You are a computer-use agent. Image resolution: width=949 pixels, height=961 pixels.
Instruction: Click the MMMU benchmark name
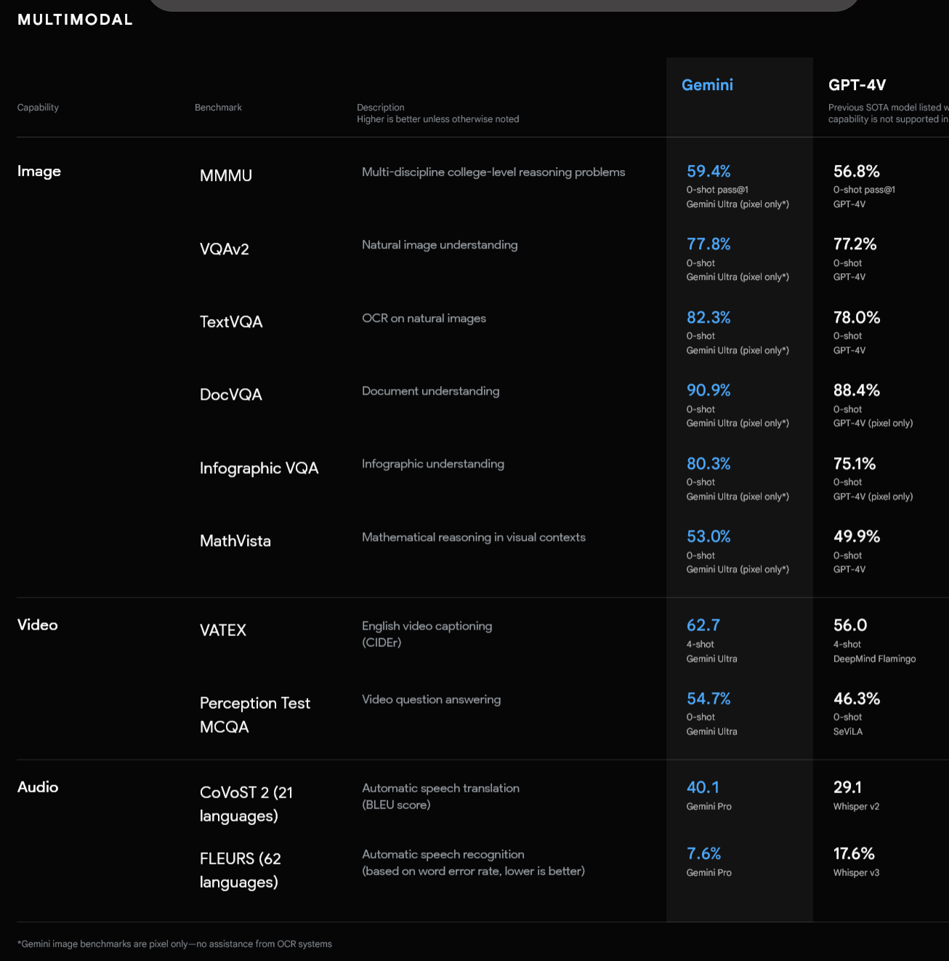226,176
